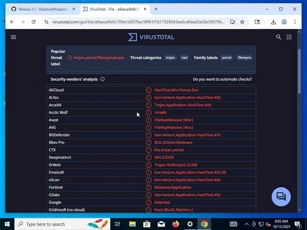Viewport: 307px width, 230px height.
Task: Open the VirusTotal hamburger menu
Action: 13,37
